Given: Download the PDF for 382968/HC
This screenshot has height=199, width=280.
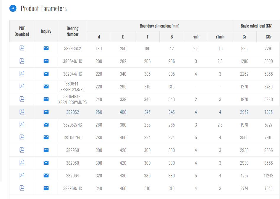Looking at the screenshot, I should (x=22, y=188).
